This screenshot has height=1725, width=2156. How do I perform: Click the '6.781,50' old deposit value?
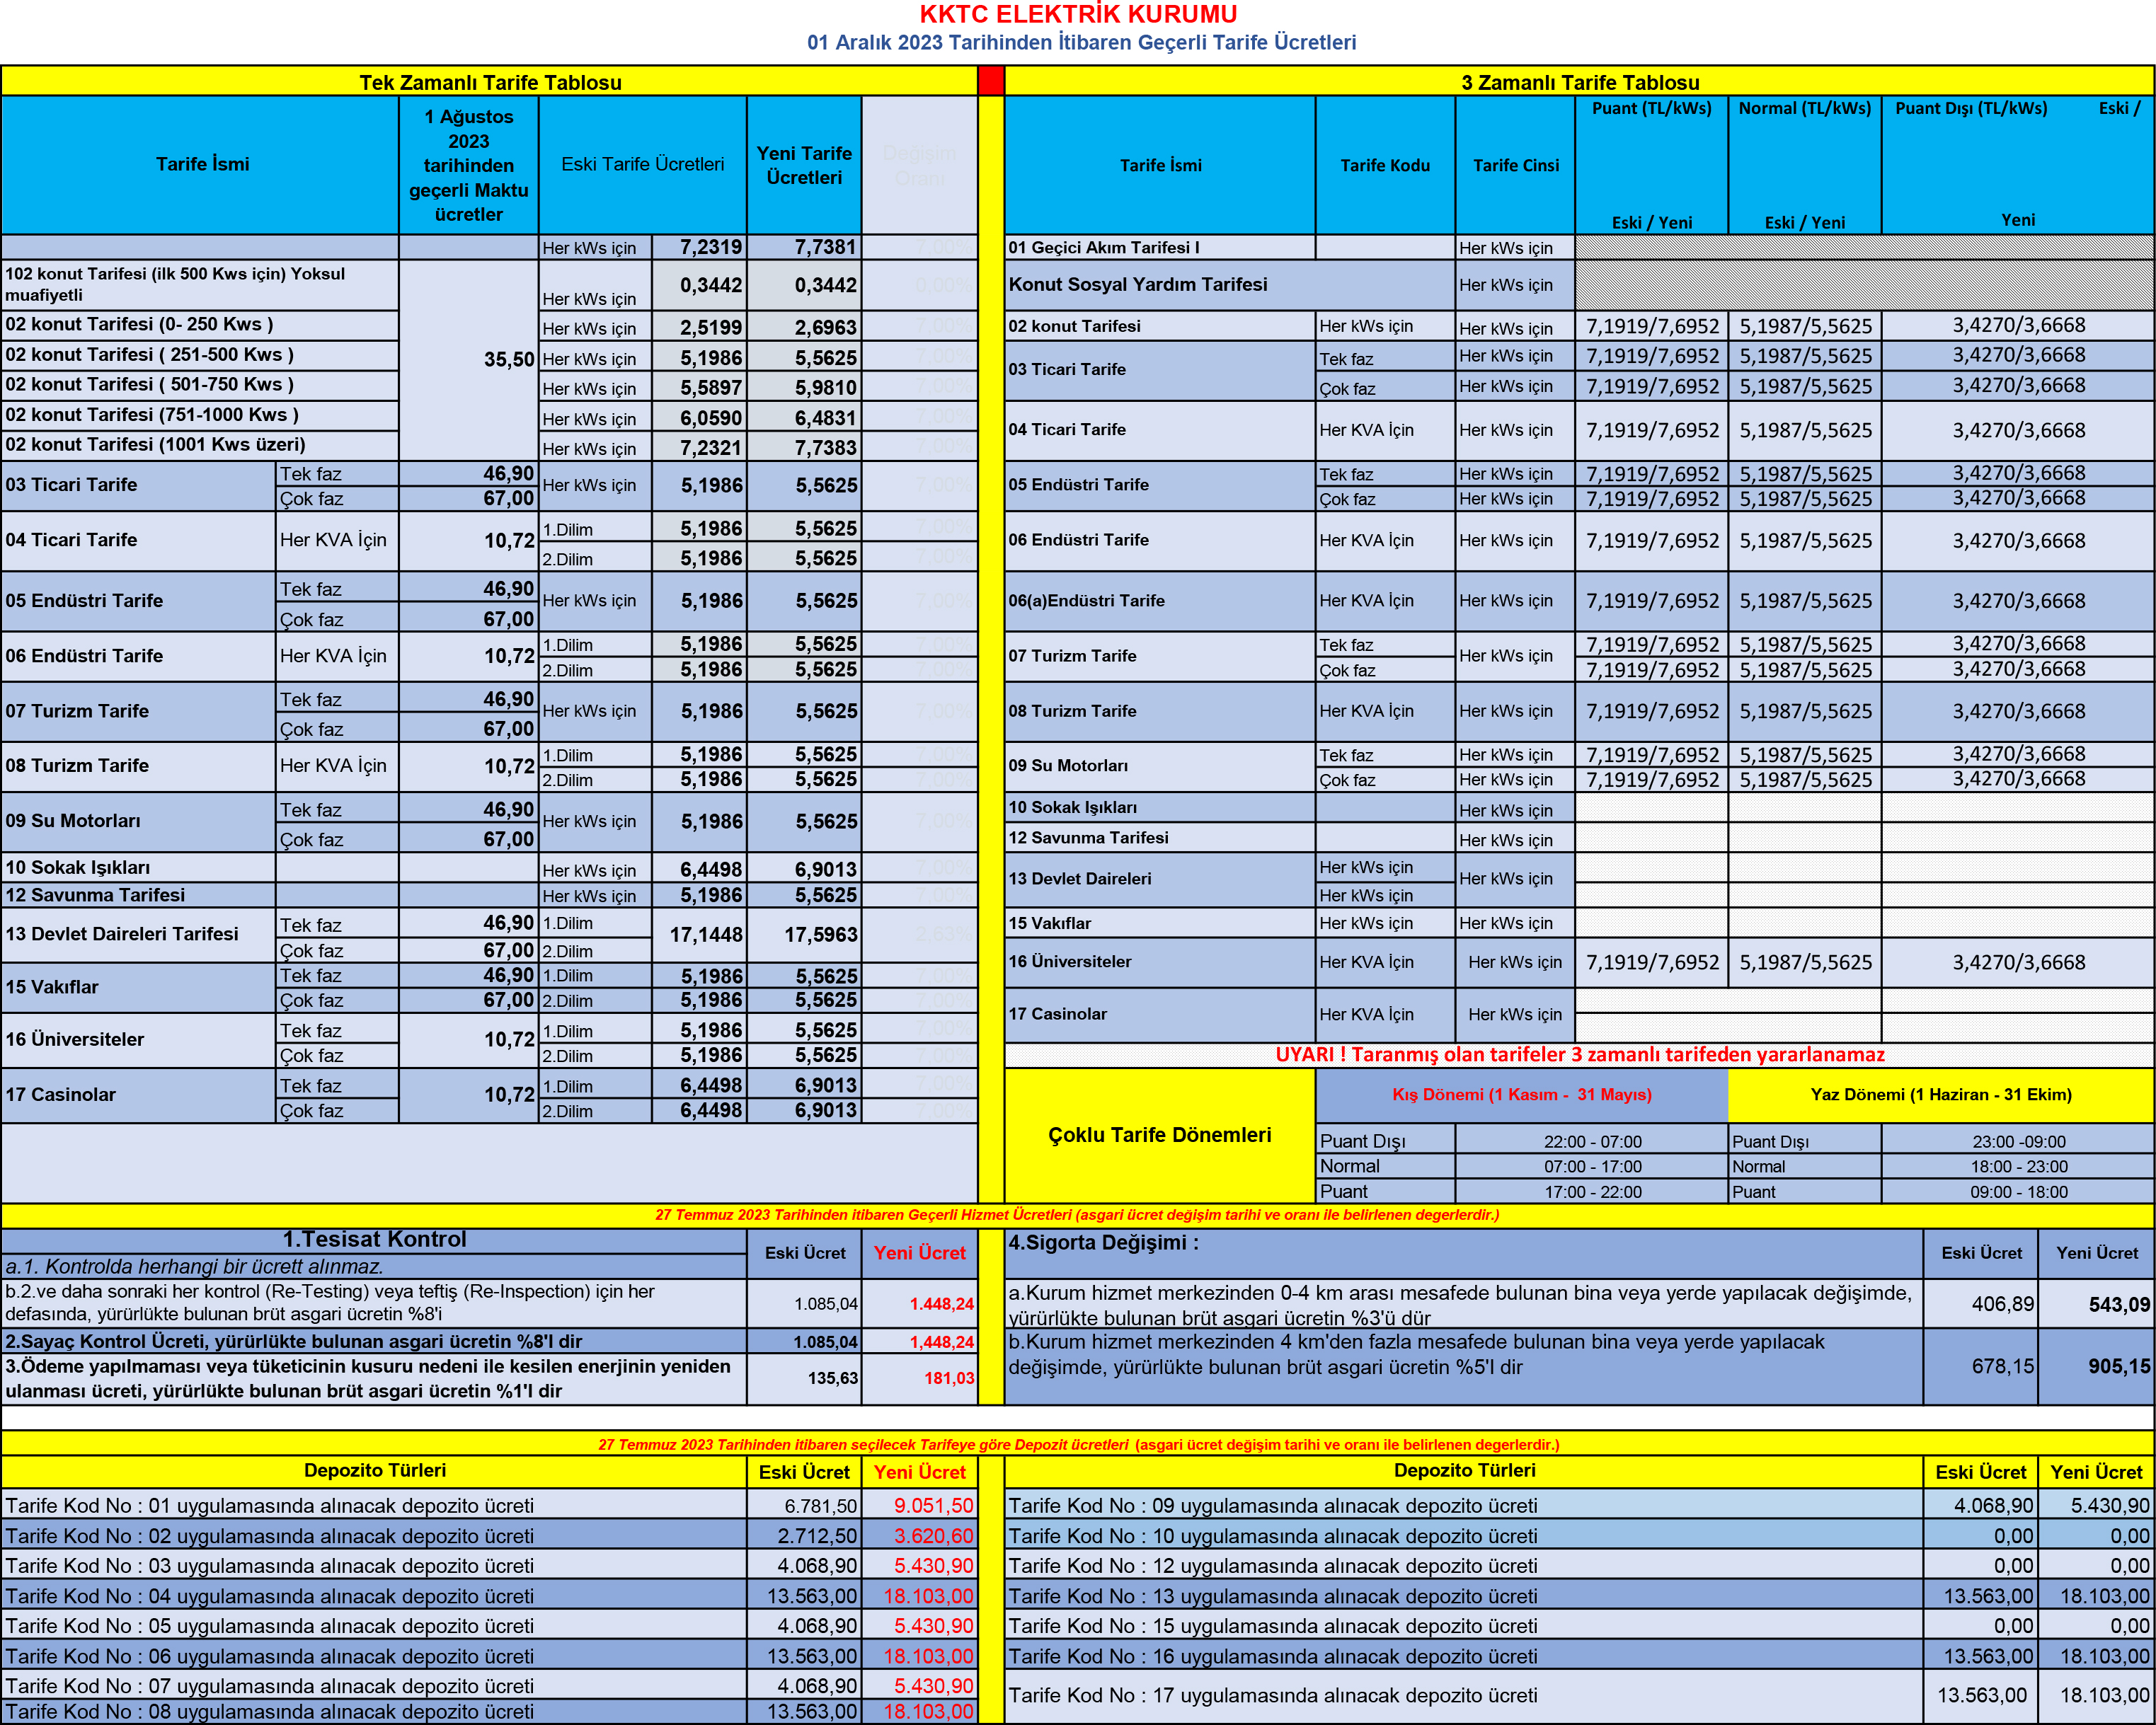[804, 1505]
